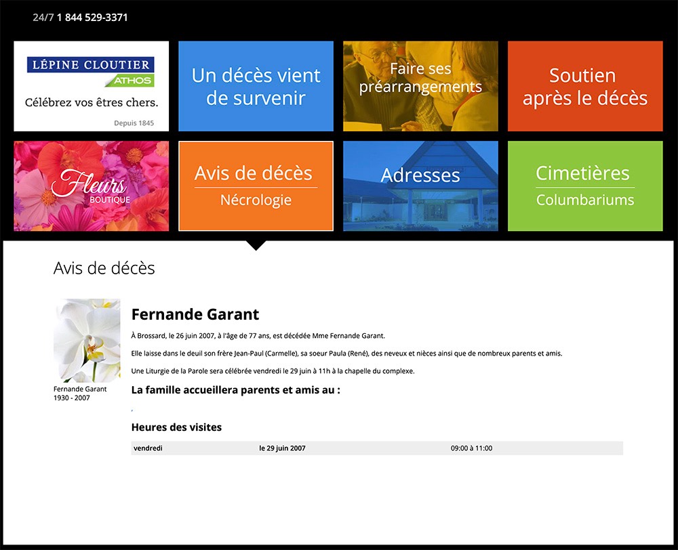Call the 1 844 529-3371 phone number

92,18
